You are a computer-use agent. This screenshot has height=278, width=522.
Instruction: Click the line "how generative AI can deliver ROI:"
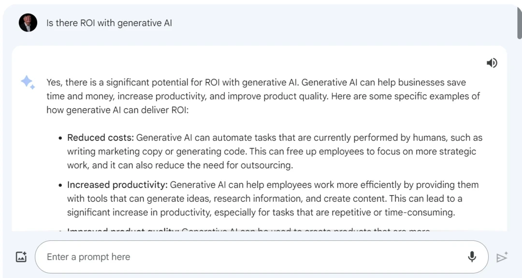(117, 110)
